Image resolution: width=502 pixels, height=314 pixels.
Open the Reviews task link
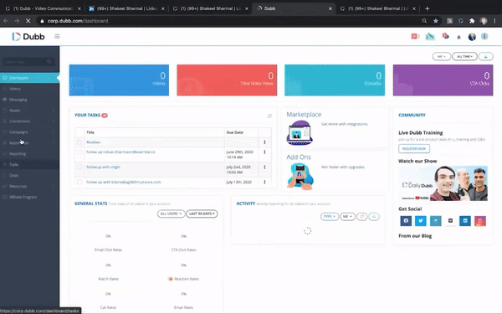coord(93,142)
